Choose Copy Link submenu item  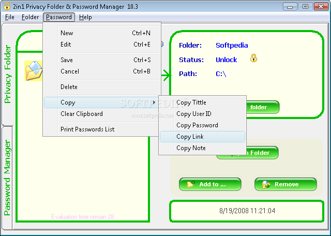pos(202,137)
